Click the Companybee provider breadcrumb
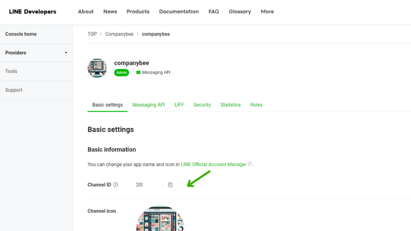The width and height of the screenshot is (411, 231). [119, 34]
